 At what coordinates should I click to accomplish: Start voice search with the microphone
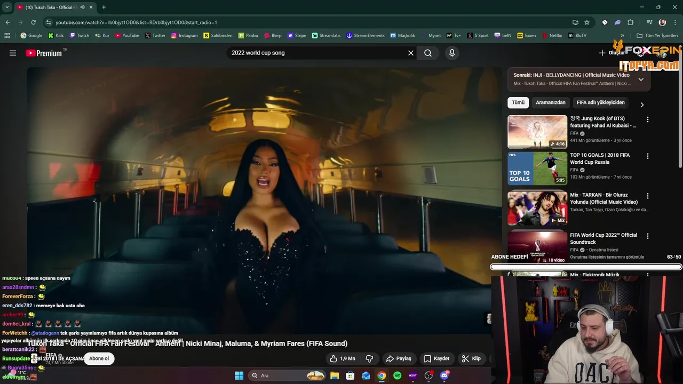(452, 53)
